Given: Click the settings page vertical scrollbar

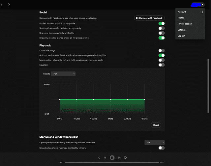Looking at the screenshot, I should (208, 86).
